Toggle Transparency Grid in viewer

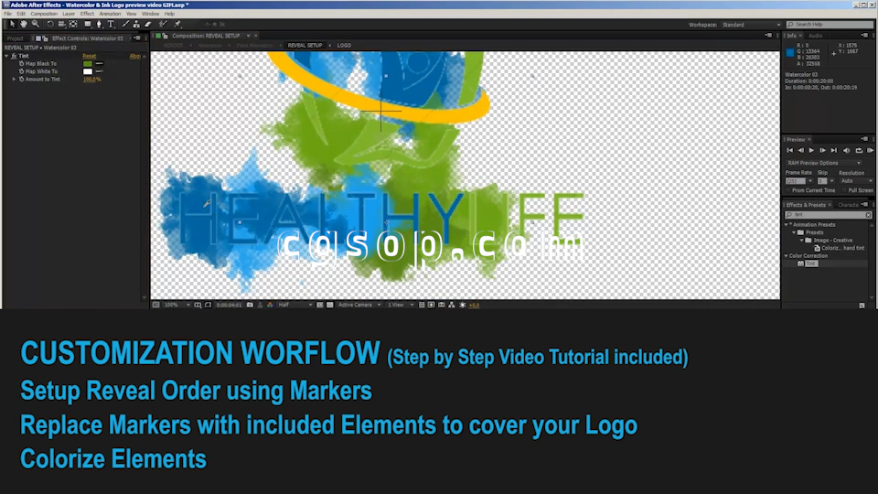coord(330,305)
